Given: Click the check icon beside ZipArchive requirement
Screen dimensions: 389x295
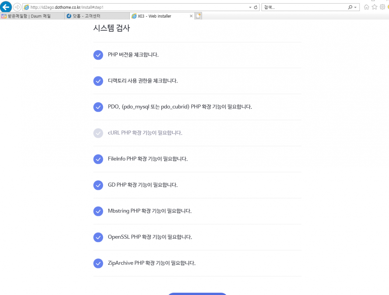Looking at the screenshot, I should pos(98,263).
